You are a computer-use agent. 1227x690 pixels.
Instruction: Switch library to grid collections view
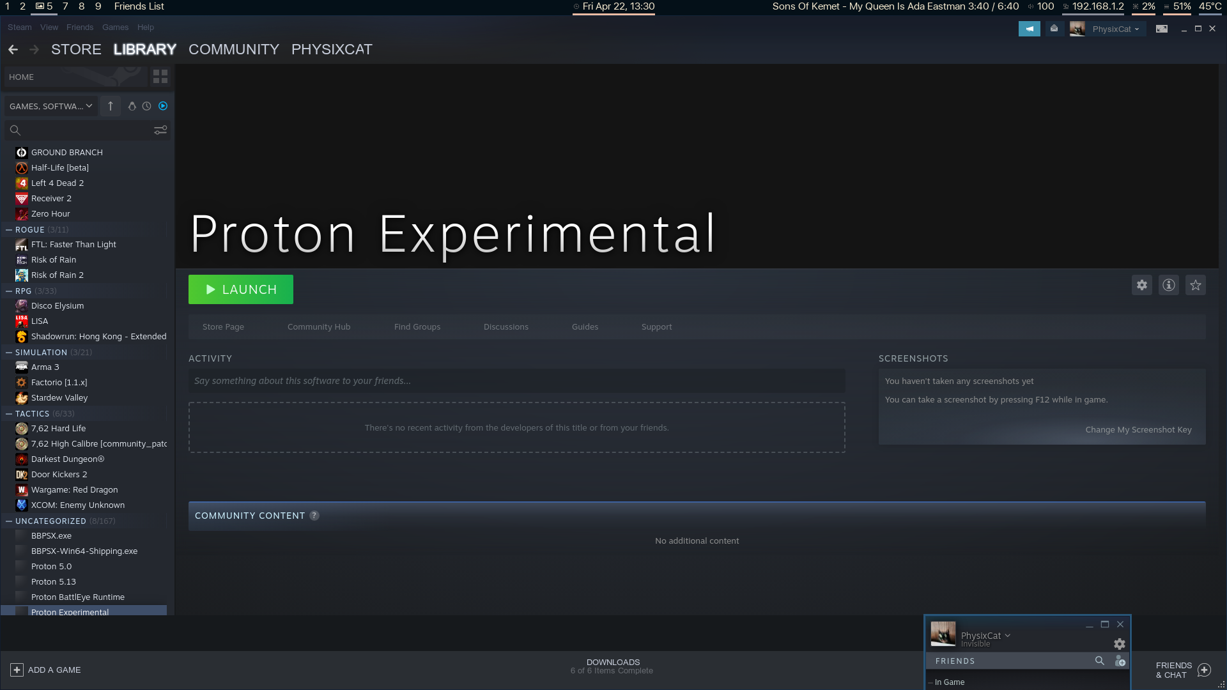pos(160,77)
